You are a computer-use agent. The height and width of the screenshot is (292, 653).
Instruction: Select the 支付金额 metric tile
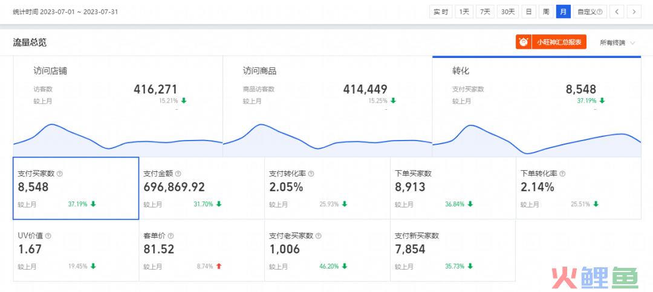[x=201, y=188]
